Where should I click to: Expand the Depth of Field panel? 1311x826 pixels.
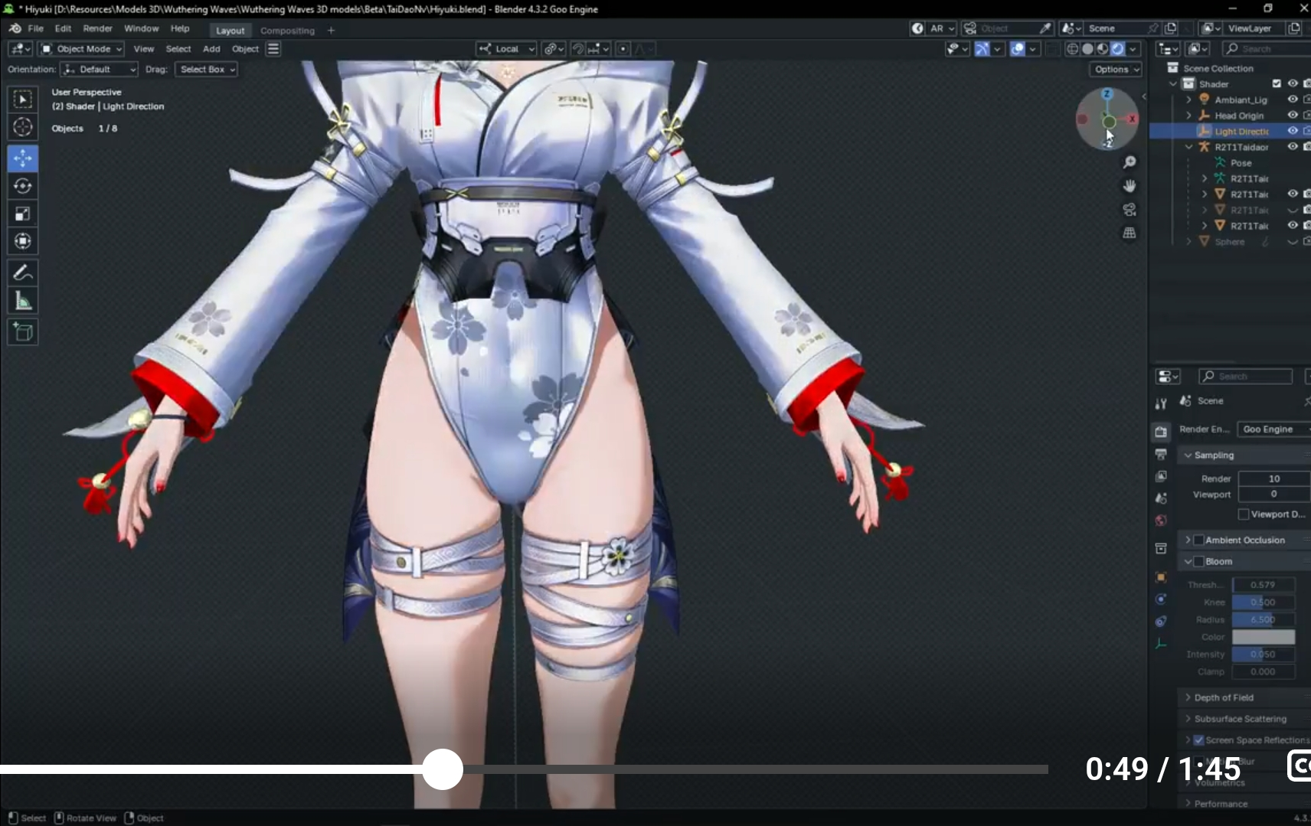click(1188, 697)
